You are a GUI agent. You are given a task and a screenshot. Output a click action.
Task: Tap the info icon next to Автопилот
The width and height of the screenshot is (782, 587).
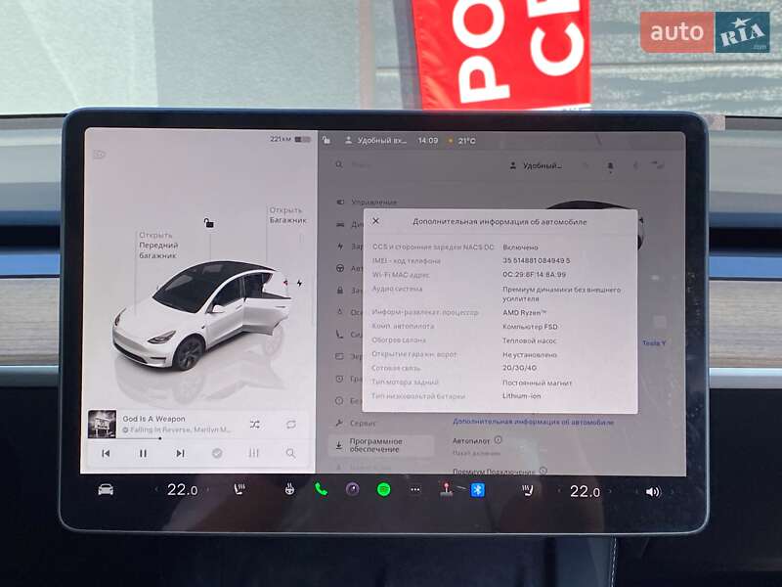tap(498, 439)
